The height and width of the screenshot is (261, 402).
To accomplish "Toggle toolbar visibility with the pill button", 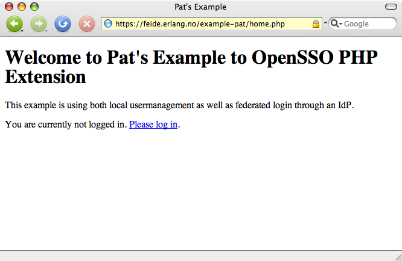I will 391,7.
